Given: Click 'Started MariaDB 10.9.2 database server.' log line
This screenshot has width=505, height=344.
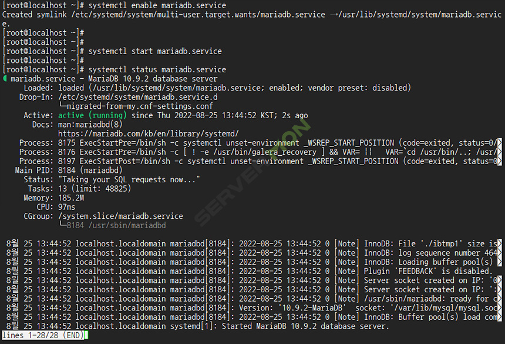Looking at the screenshot, I should (x=197, y=326).
